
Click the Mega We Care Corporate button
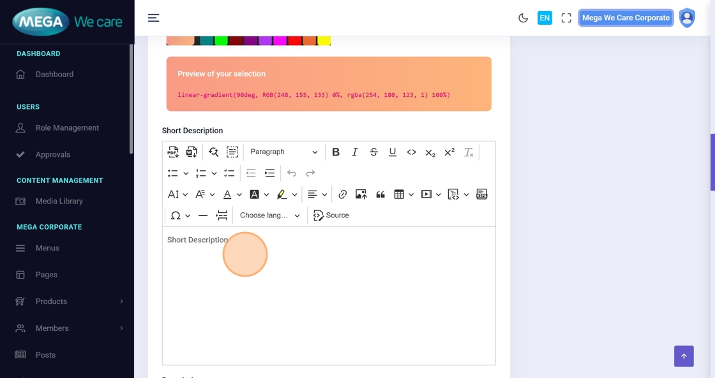pos(626,18)
